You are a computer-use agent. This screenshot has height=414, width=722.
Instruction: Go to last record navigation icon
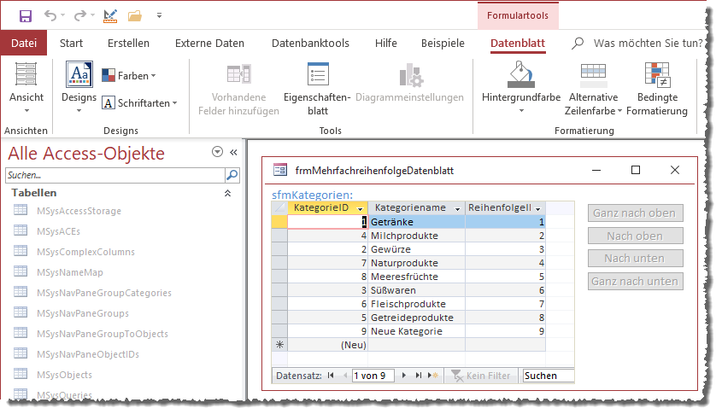click(x=418, y=376)
